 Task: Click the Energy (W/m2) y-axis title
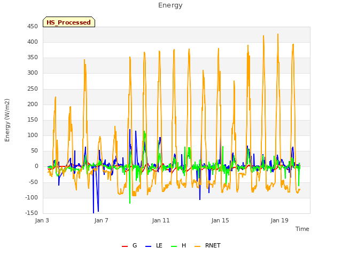pos(7,120)
